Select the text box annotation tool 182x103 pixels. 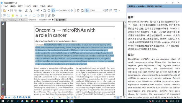click(9, 15)
